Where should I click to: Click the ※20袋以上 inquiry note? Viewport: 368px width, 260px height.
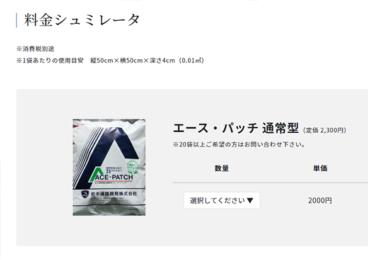click(x=239, y=144)
